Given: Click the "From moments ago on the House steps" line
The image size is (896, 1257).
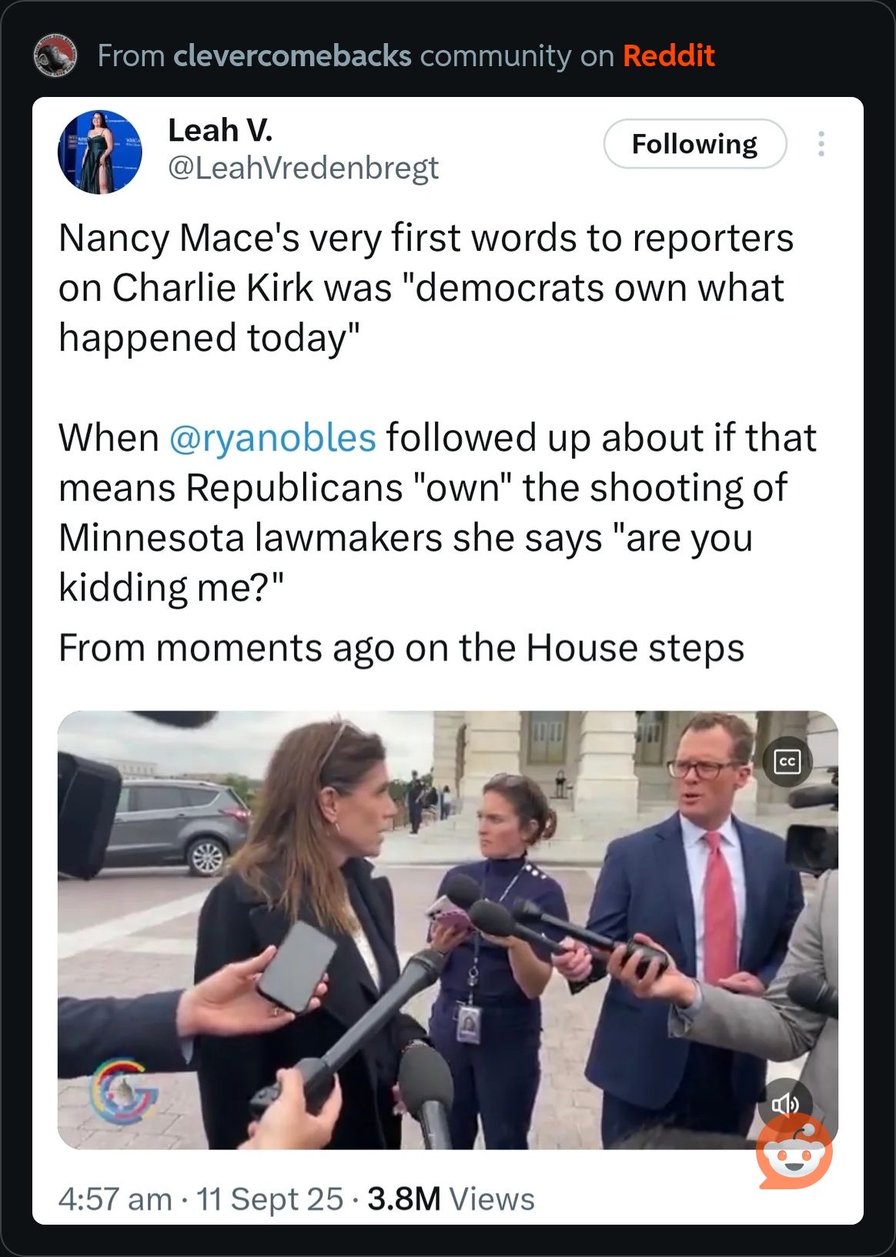Looking at the screenshot, I should tap(401, 648).
